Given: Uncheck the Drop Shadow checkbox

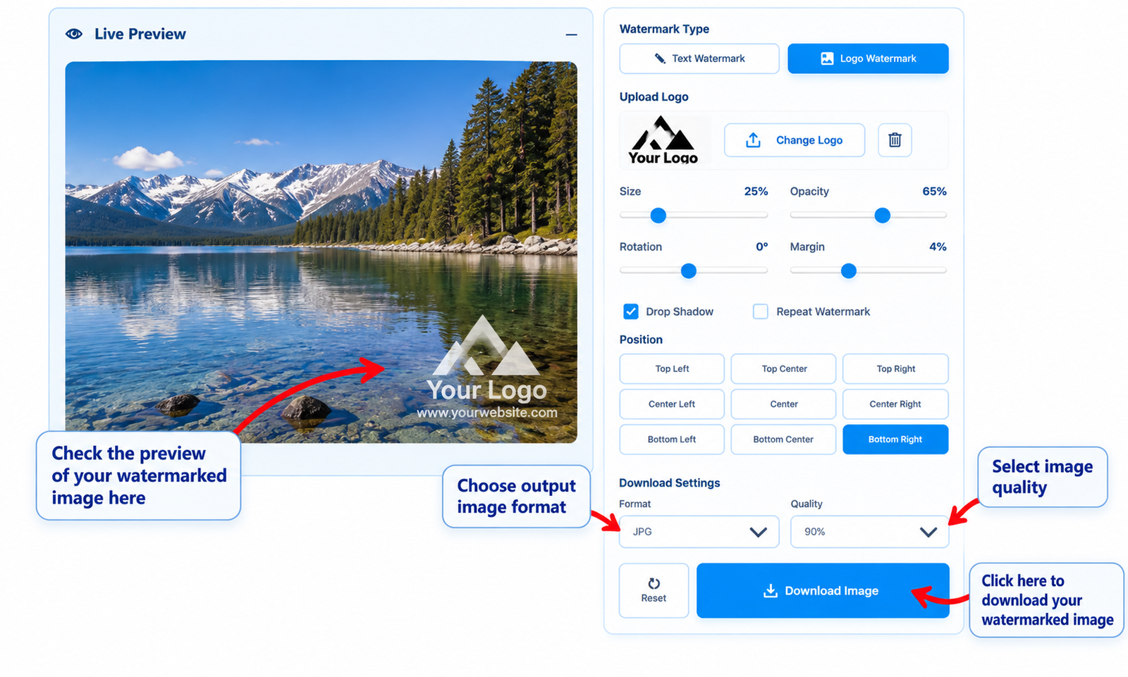Looking at the screenshot, I should pos(631,311).
